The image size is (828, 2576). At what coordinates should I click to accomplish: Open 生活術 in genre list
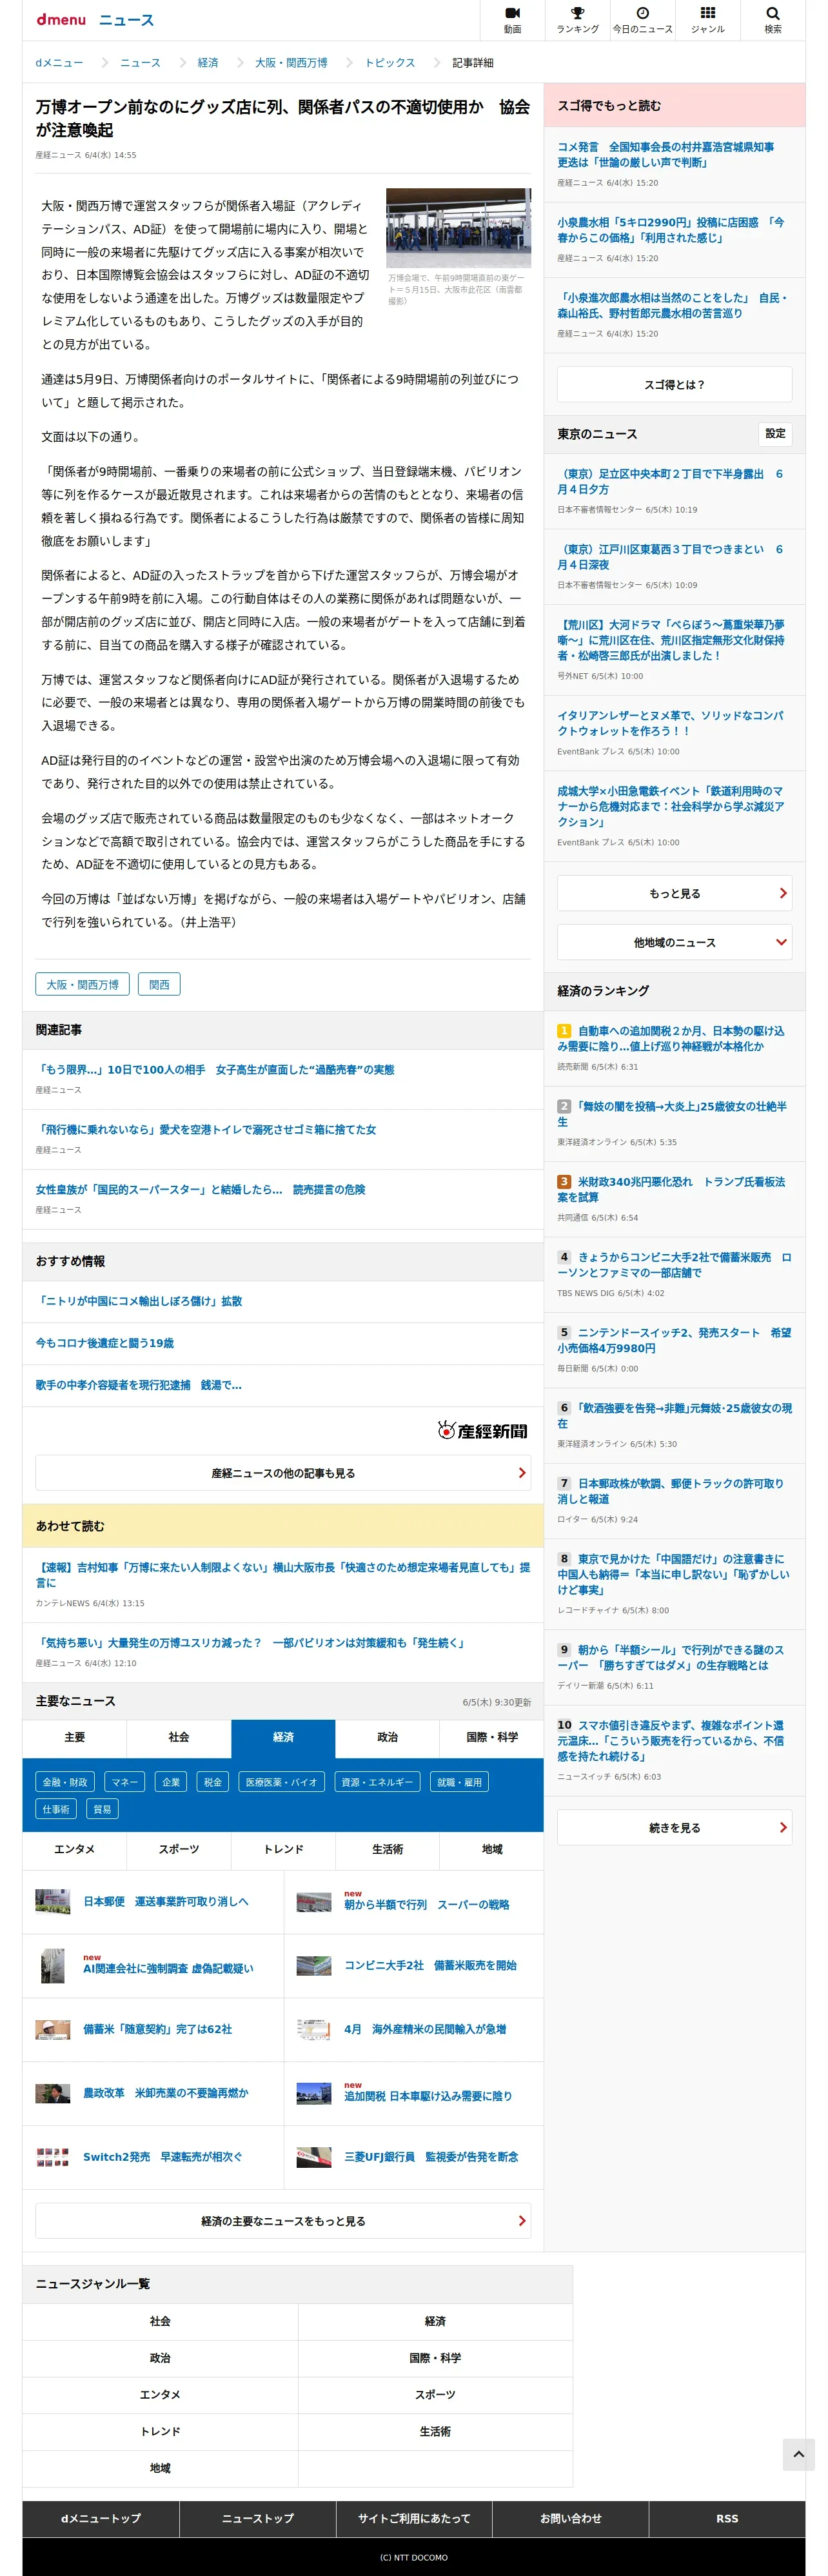coord(435,2431)
